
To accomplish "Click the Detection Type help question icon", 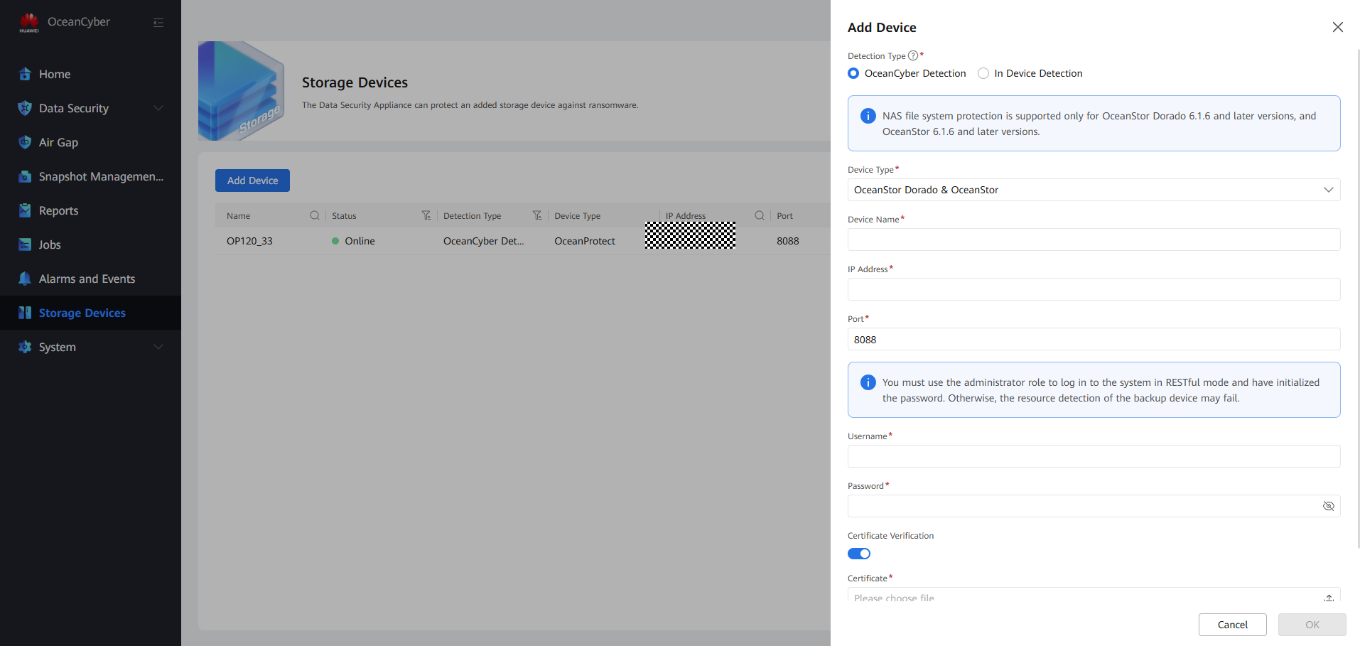I will [912, 55].
